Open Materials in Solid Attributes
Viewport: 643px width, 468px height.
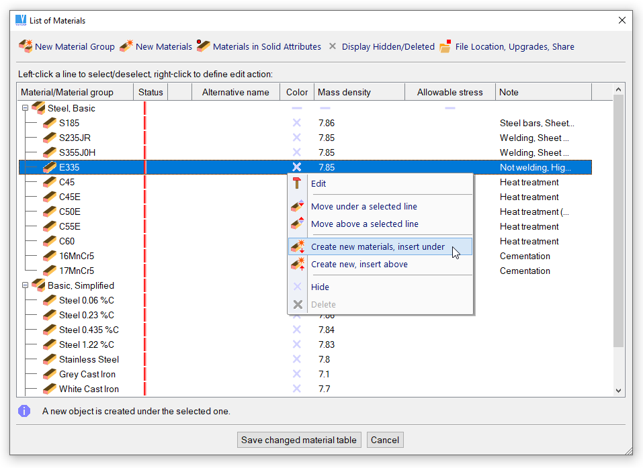click(x=204, y=46)
